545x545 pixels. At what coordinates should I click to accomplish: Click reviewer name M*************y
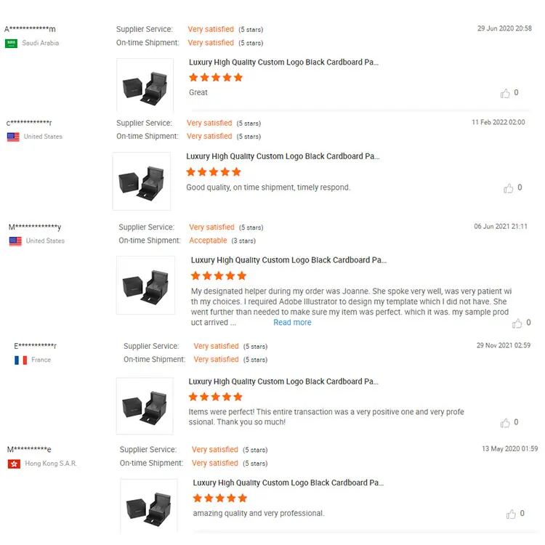(x=35, y=227)
